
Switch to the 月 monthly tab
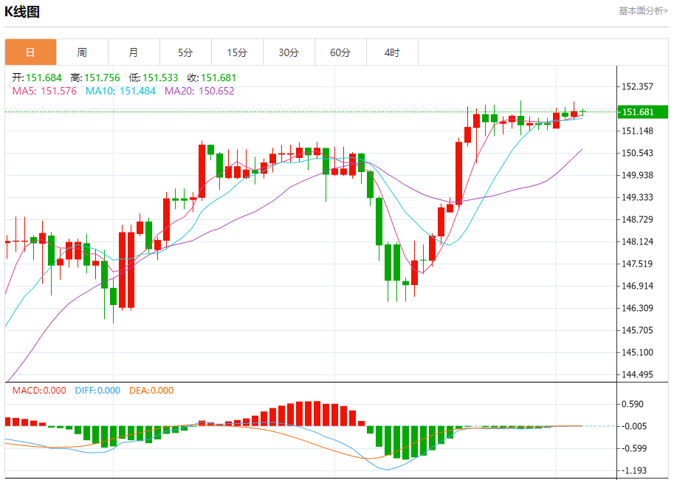(134, 52)
